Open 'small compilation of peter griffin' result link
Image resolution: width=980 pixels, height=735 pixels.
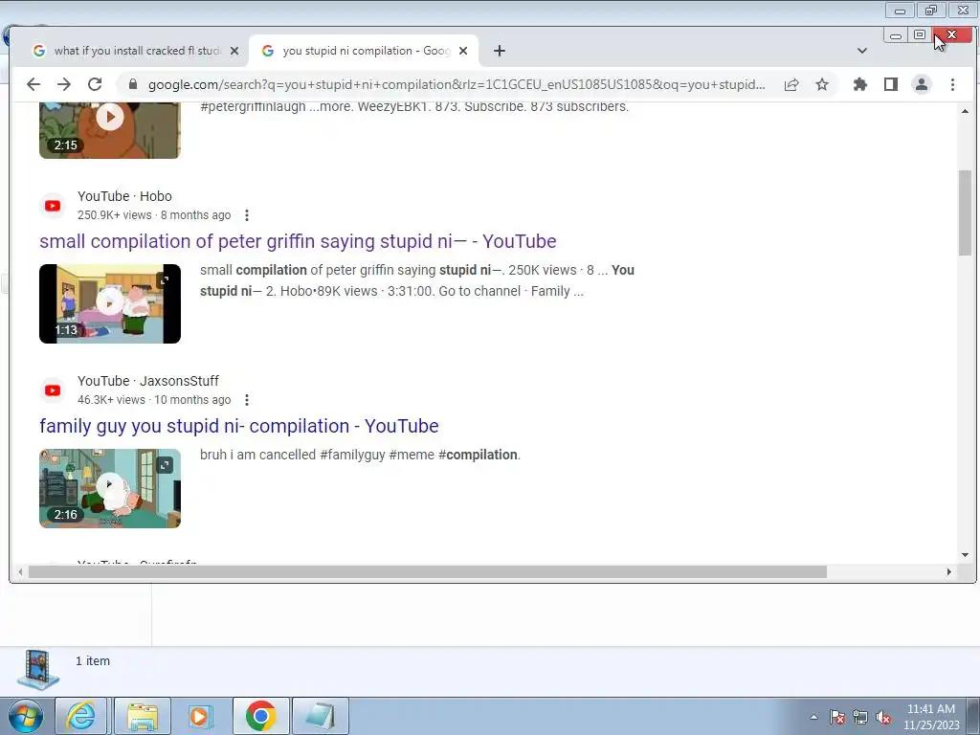(x=298, y=241)
